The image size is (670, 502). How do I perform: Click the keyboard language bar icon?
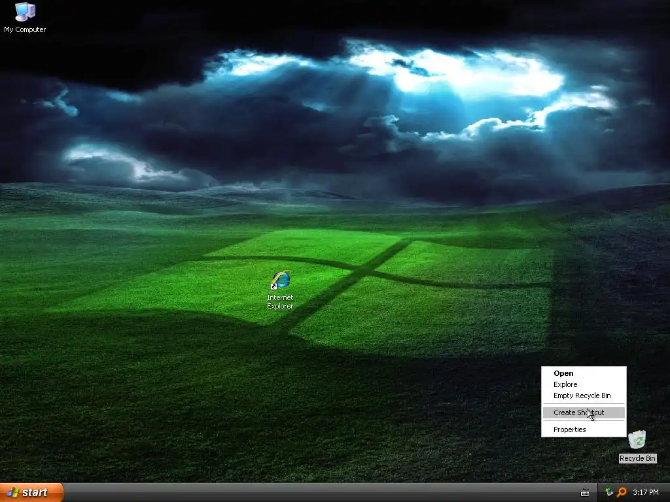tap(585, 493)
